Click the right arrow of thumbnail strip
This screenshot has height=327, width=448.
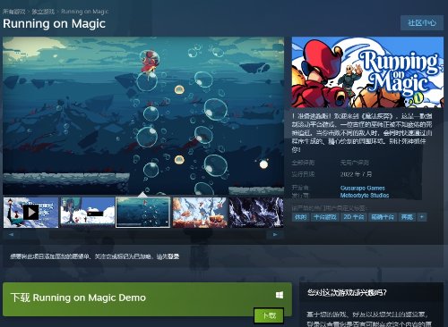275,234
